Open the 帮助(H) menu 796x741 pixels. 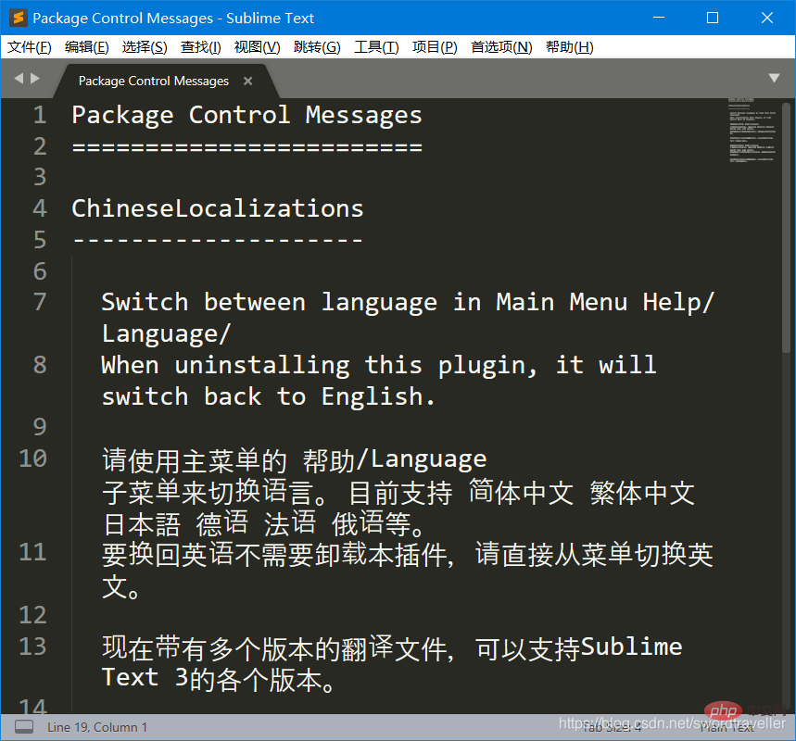(x=570, y=47)
